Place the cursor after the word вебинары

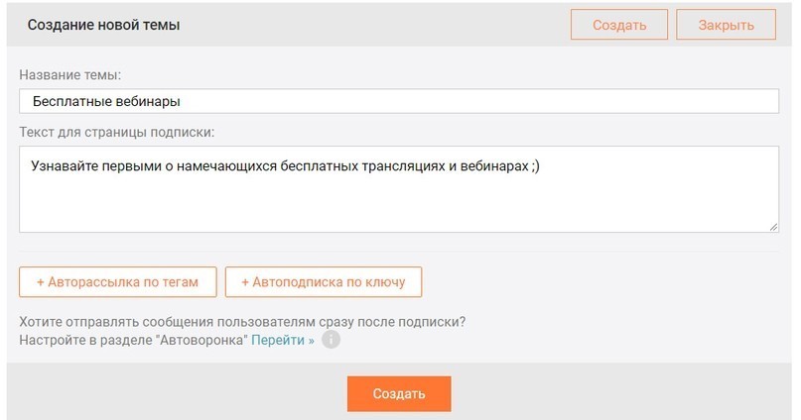[182, 101]
